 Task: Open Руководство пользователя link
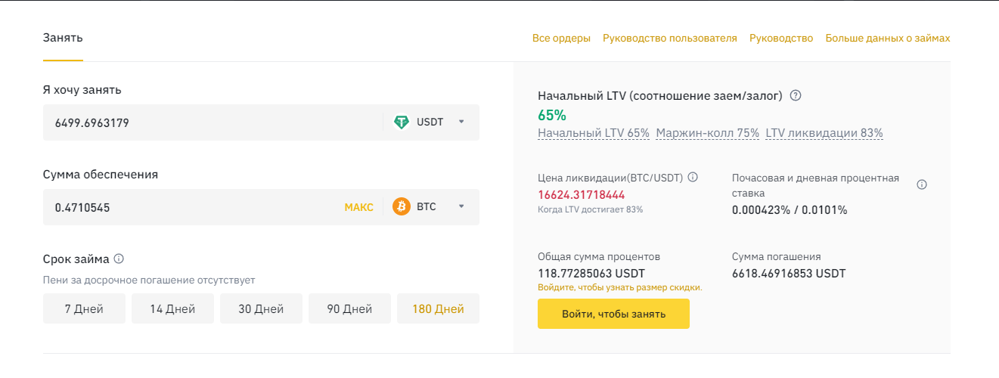tap(669, 38)
